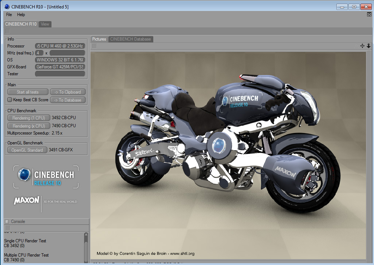Select the Pictures tab

click(99, 39)
